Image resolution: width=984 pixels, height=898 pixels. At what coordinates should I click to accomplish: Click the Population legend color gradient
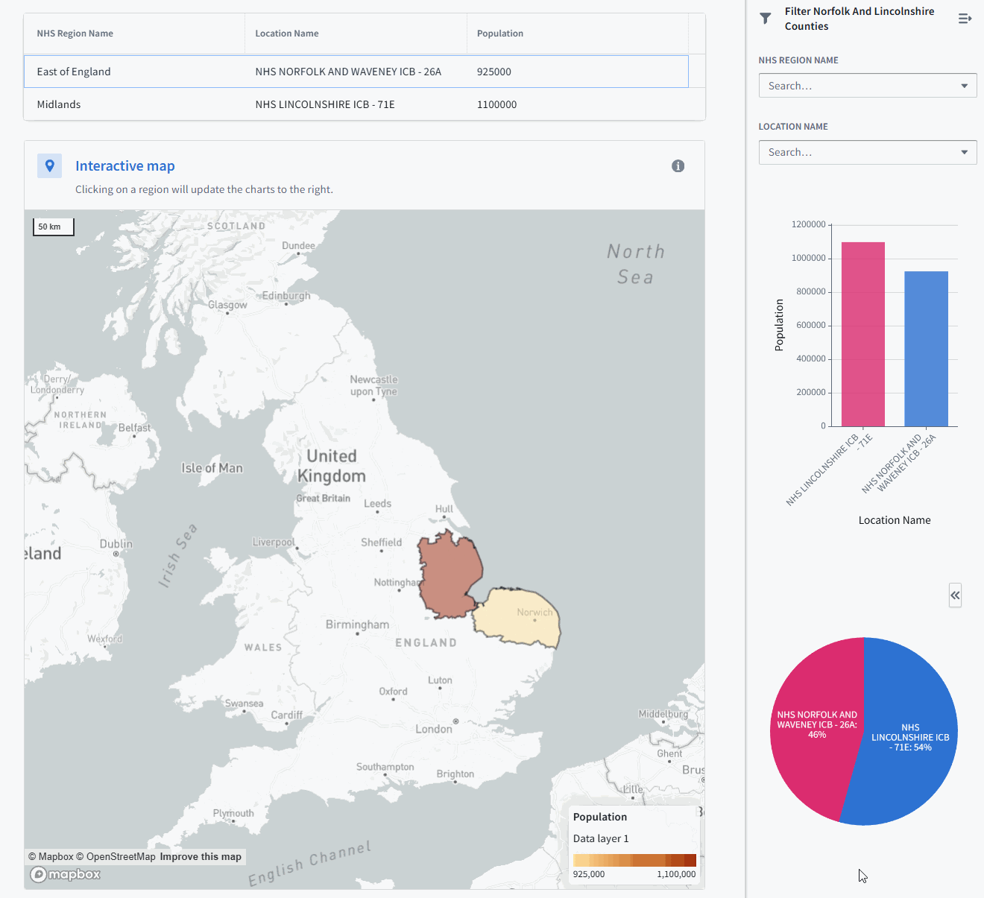tap(634, 859)
